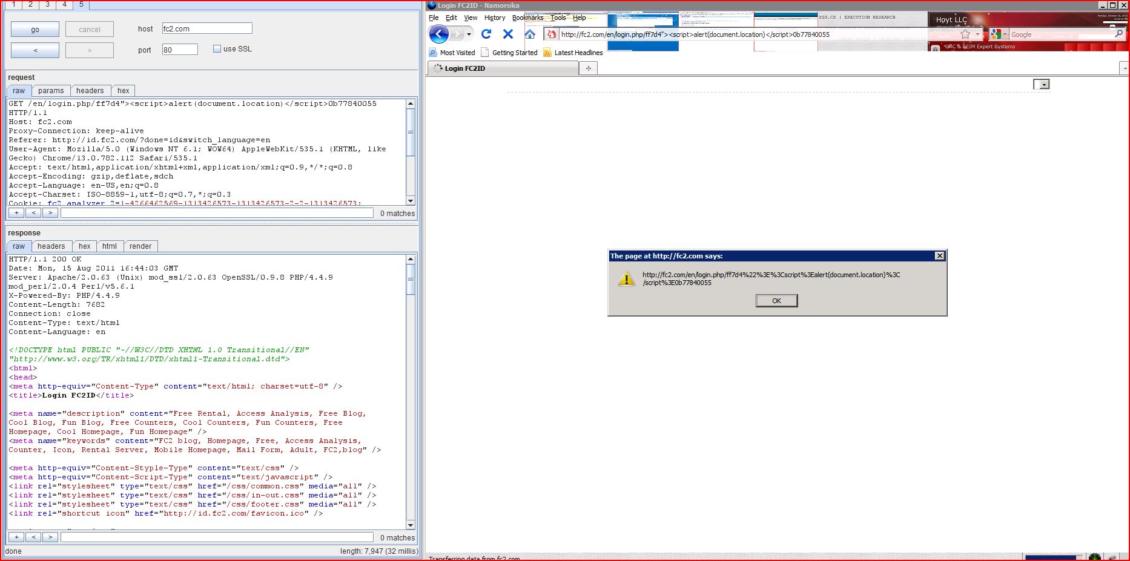Show the request raw tab
Screen dimensions: 1130x561
pos(19,91)
